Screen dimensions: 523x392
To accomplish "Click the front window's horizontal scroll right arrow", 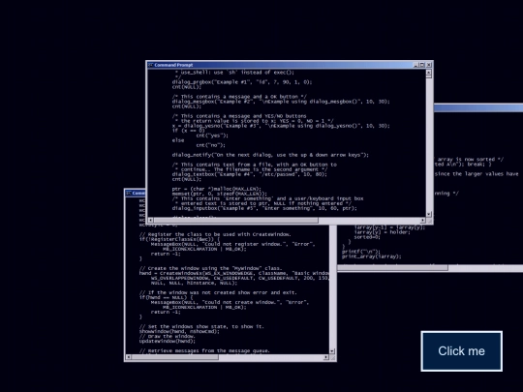I will pos(423,221).
